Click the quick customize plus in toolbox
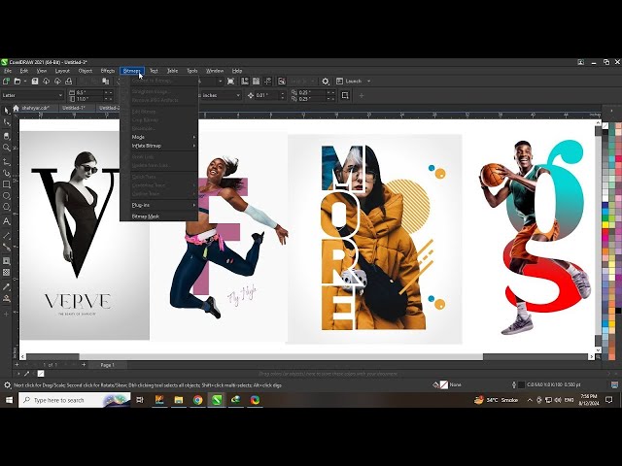 [x=7, y=314]
